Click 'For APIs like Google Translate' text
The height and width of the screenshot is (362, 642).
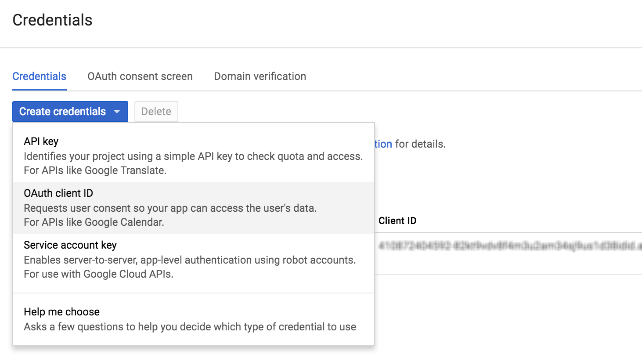pyautogui.click(x=95, y=170)
